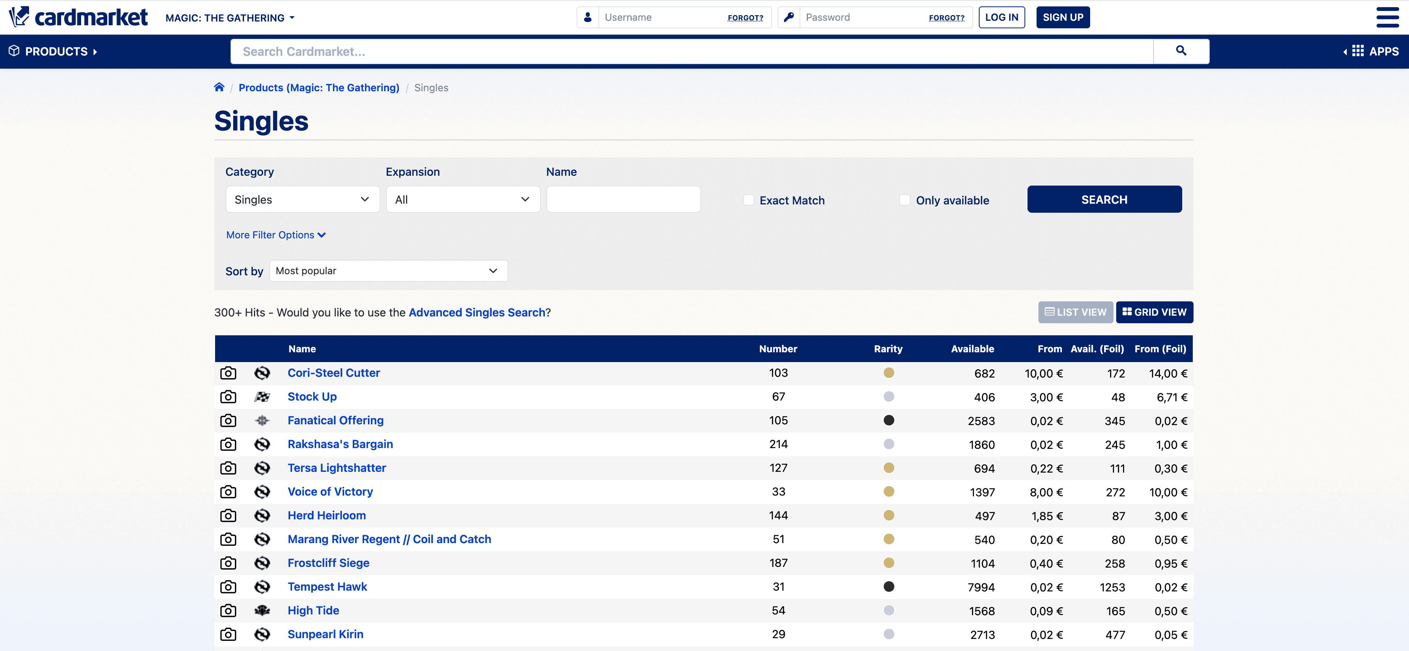1409x651 pixels.
Task: Enable the Exact Match checkbox
Action: click(748, 200)
